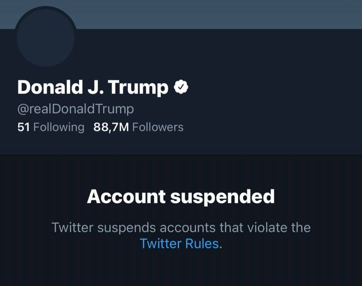
Task: Click the Account suspended heading
Action: [x=181, y=196]
